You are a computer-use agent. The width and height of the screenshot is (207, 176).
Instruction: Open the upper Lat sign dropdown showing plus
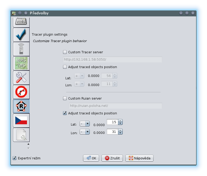79,76
